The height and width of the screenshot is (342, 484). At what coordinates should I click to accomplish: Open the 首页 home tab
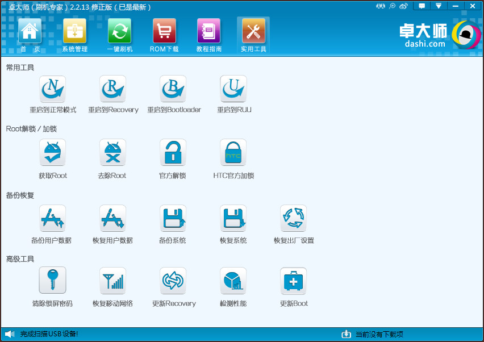(30, 35)
